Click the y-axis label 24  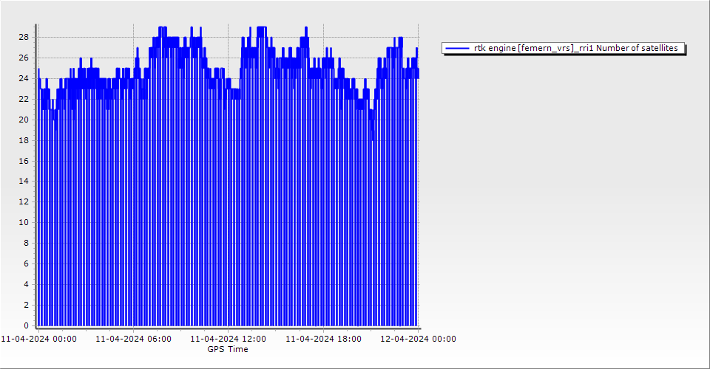click(24, 78)
